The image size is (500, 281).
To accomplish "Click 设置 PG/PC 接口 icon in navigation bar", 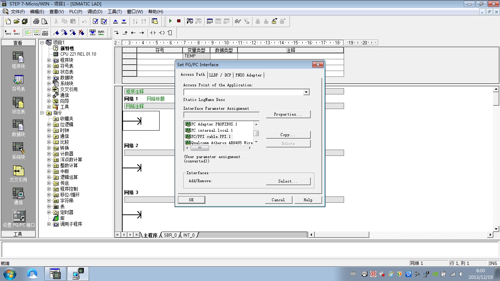I will (x=19, y=219).
